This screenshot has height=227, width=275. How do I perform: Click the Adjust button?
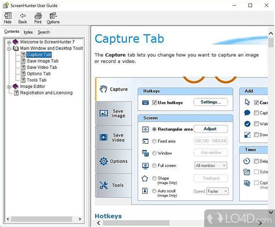tap(211, 129)
